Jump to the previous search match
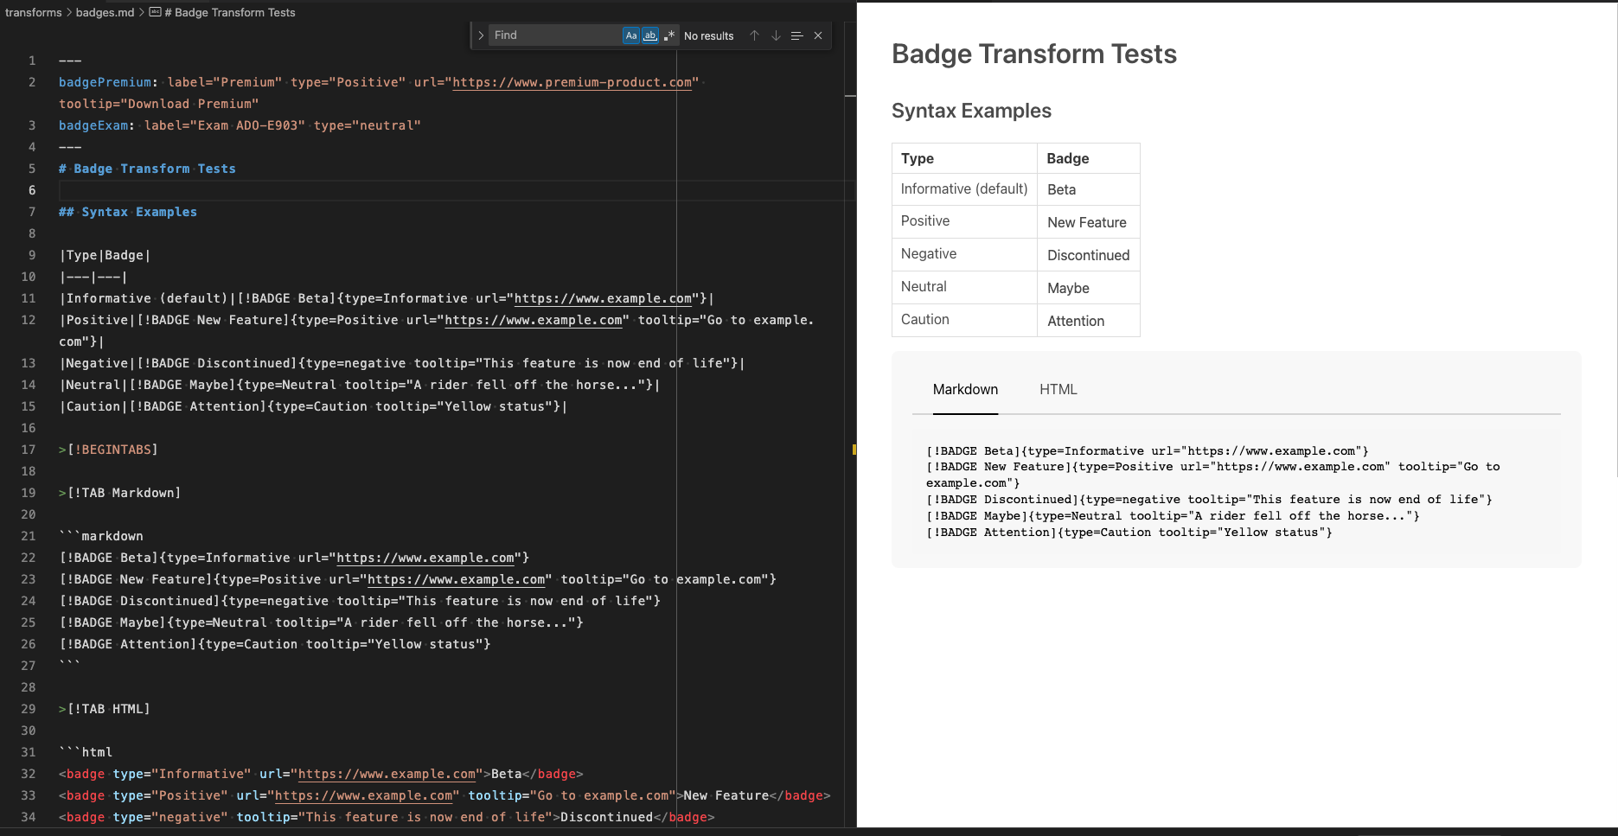 click(754, 35)
